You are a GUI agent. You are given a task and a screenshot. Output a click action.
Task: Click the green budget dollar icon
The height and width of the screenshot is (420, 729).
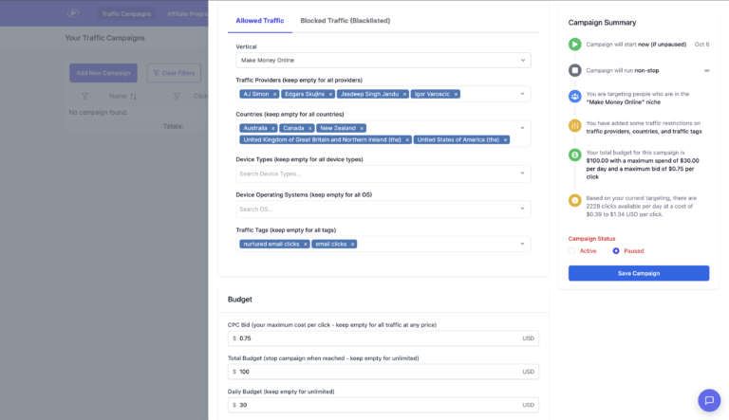(574, 155)
